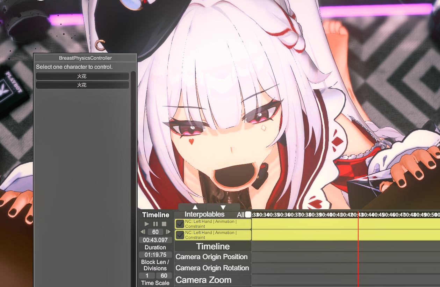440x287 pixels.
Task: Click the BreastPhysicsController panel scrollbar
Action: pyautogui.click(x=133, y=179)
